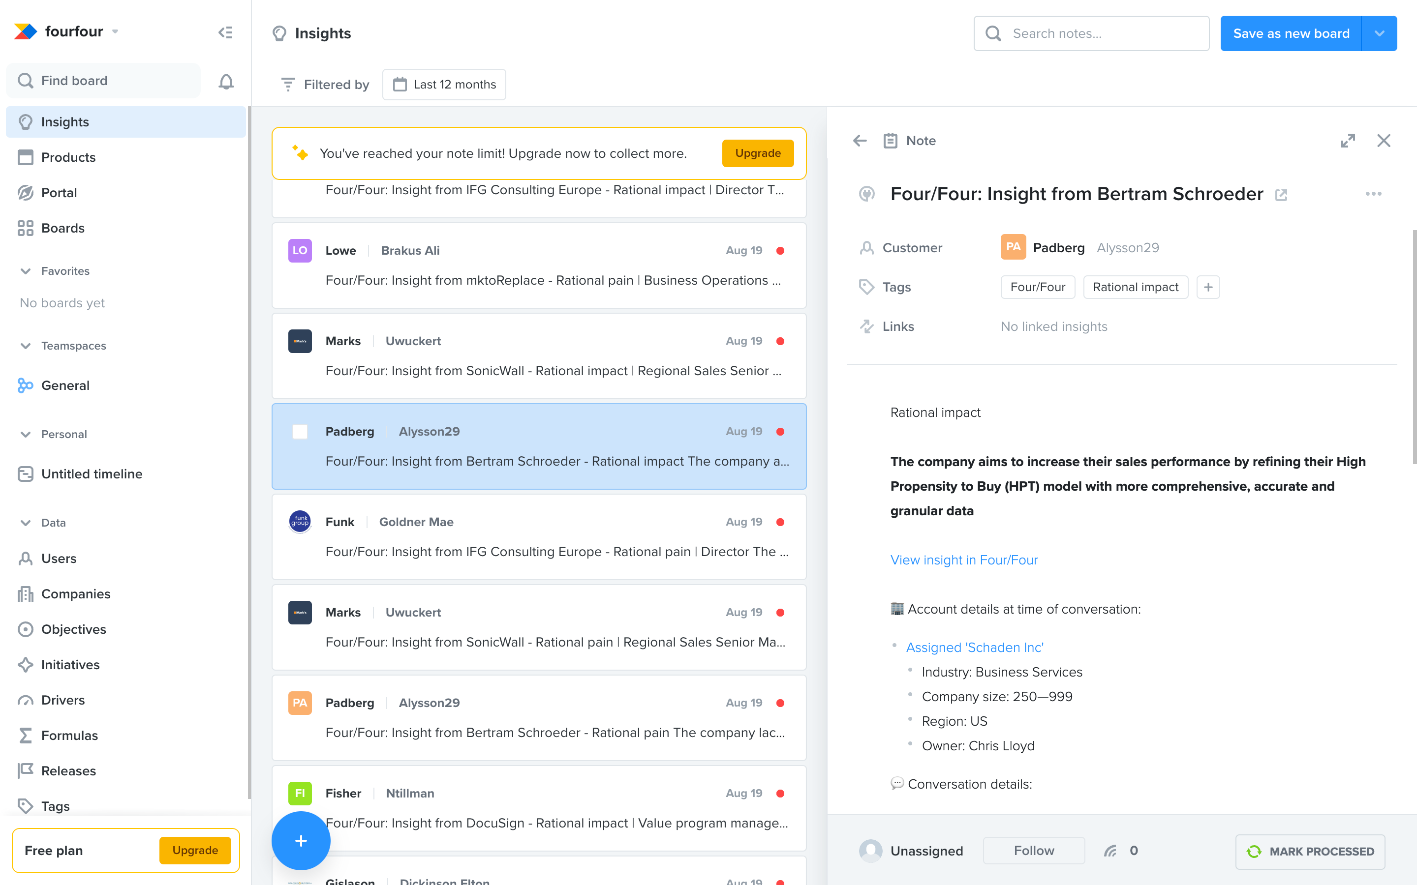Viewport: 1417px width, 885px height.
Task: Open Save as new board dropdown arrow
Action: pos(1379,33)
